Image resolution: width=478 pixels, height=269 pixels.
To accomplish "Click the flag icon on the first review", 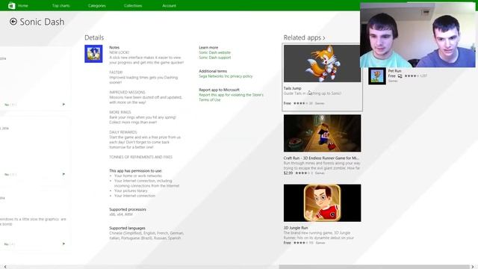I will (63, 105).
